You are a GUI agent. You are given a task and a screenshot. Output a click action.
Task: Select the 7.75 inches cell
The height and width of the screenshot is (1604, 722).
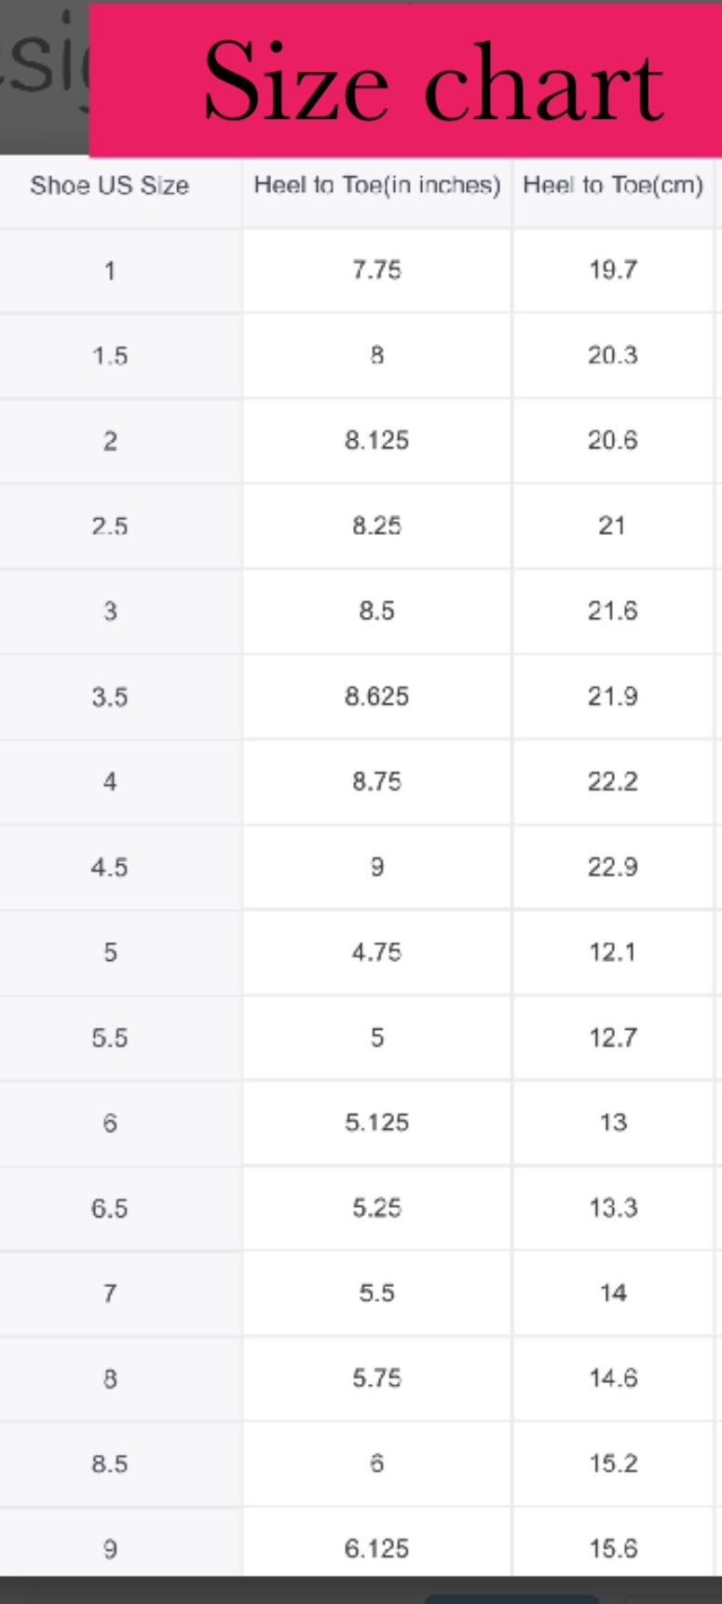click(377, 270)
